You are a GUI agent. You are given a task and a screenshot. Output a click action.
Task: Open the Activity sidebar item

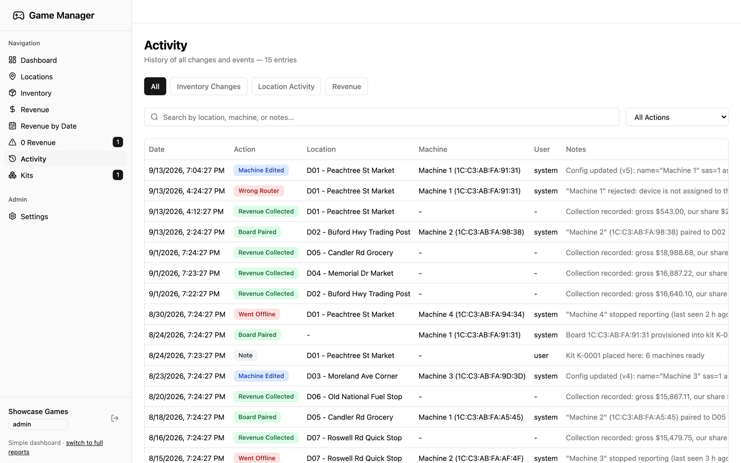(65, 159)
